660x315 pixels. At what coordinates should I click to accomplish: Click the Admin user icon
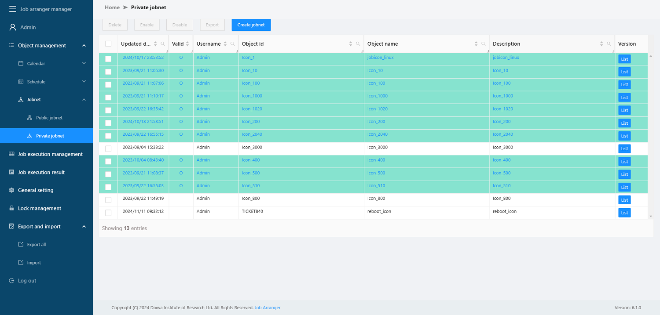[x=13, y=27]
